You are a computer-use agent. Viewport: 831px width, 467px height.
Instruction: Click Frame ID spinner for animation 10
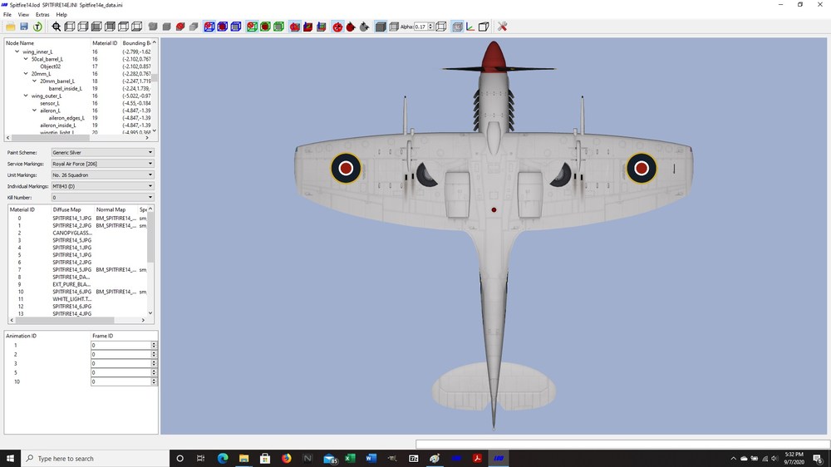154,381
